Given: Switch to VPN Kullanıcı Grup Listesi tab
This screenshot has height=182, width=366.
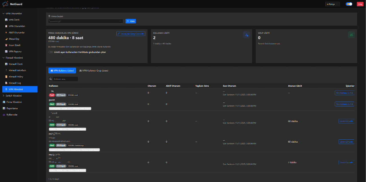Looking at the screenshot, I should click(94, 71).
